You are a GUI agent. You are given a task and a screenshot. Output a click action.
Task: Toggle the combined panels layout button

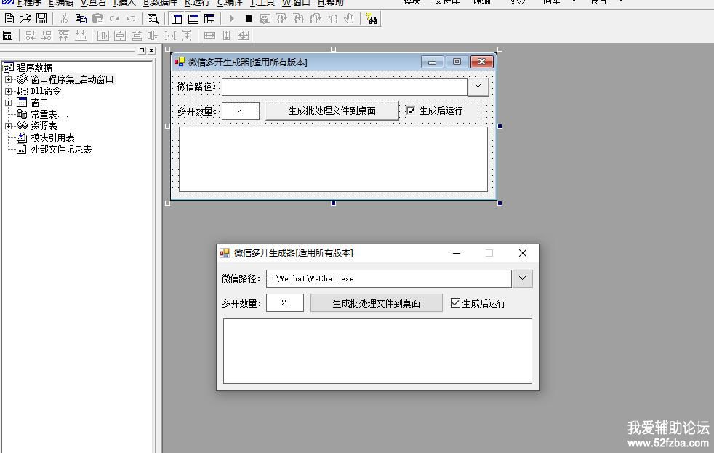(x=209, y=19)
